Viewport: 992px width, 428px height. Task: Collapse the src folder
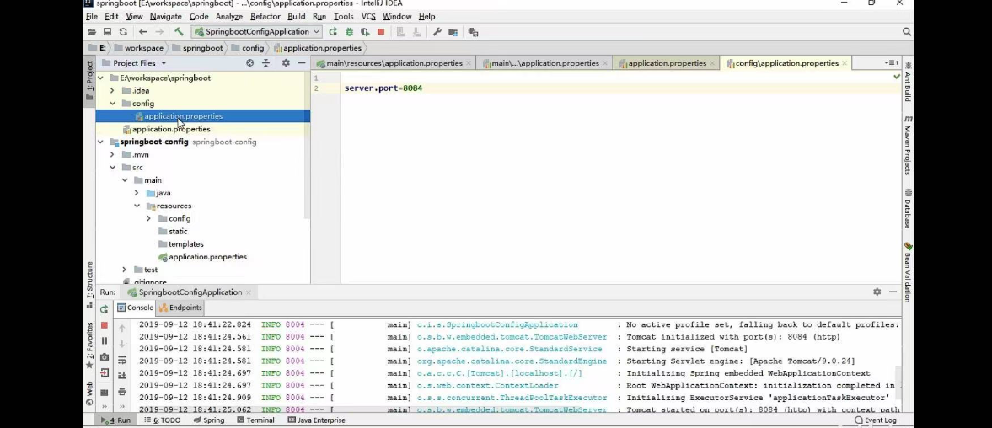112,168
